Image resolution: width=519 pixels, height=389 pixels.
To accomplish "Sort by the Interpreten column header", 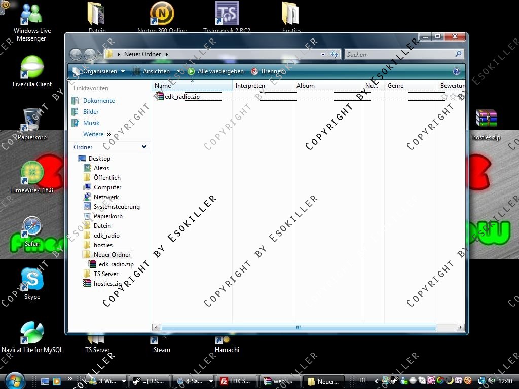I will click(250, 86).
